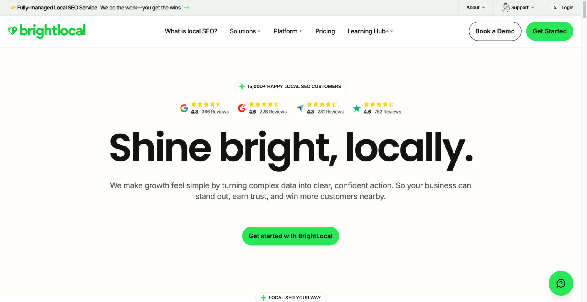Screen dimensions: 587x302
Task: Click the Capterra arrow logo icon
Action: [x=300, y=108]
